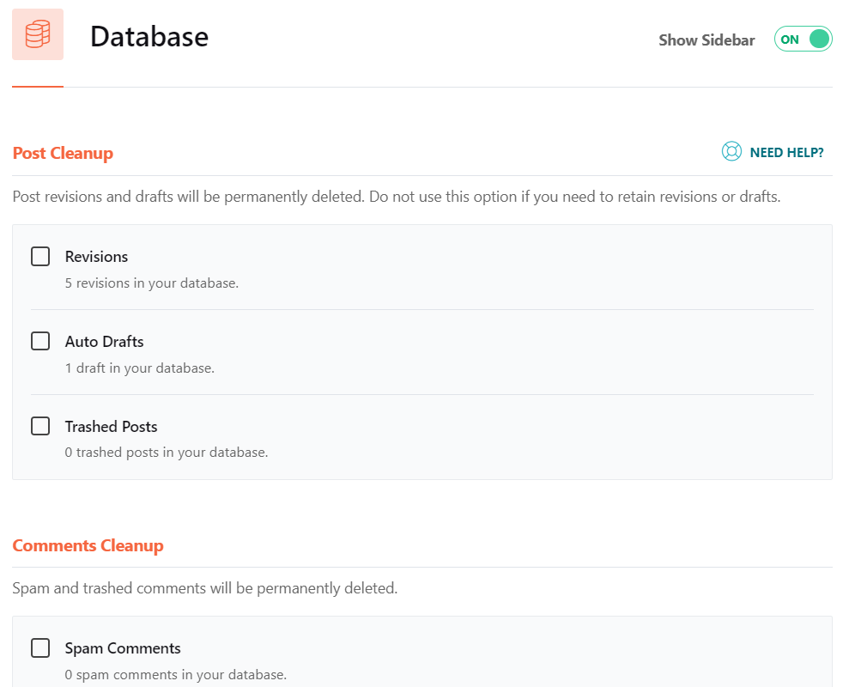This screenshot has height=687, width=843.
Task: Click the lifebuoy help icon
Action: 731,152
